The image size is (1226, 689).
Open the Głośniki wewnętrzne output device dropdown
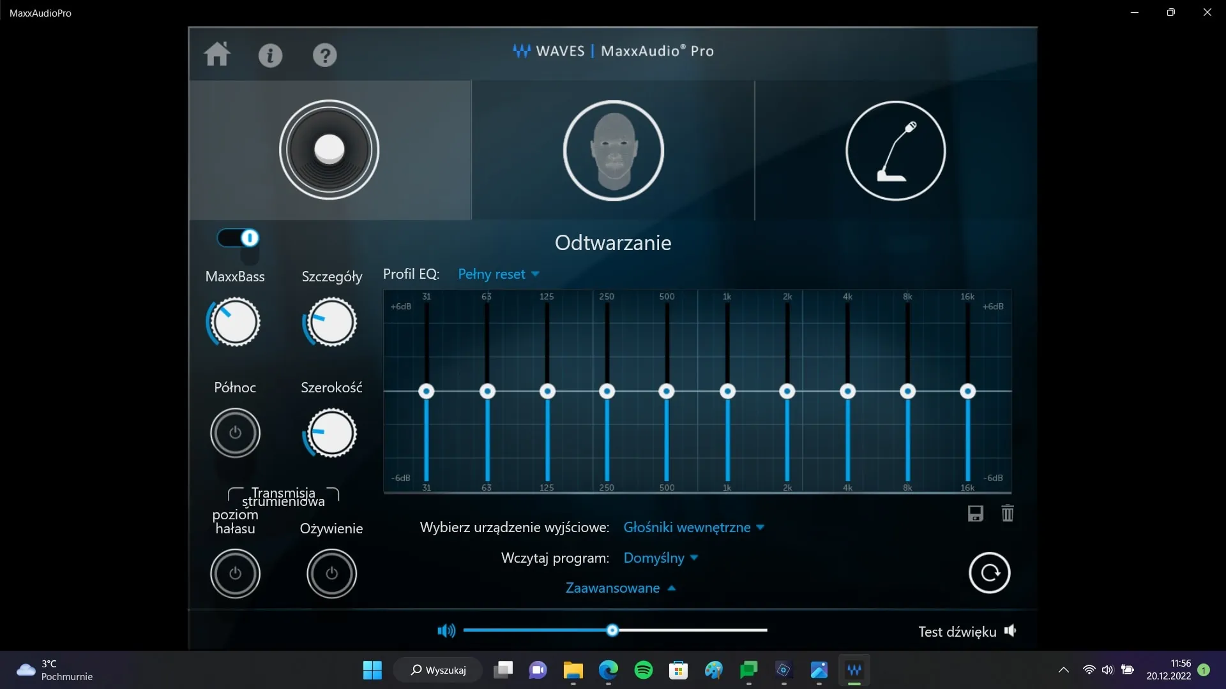tap(693, 528)
